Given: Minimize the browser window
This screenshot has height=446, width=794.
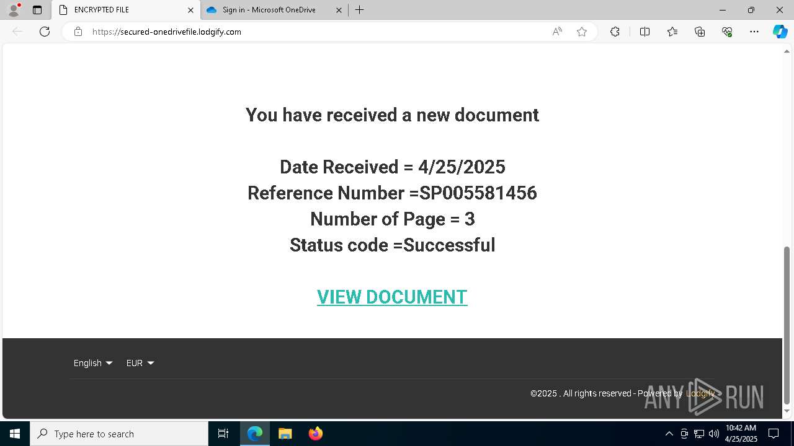Looking at the screenshot, I should click(722, 10).
